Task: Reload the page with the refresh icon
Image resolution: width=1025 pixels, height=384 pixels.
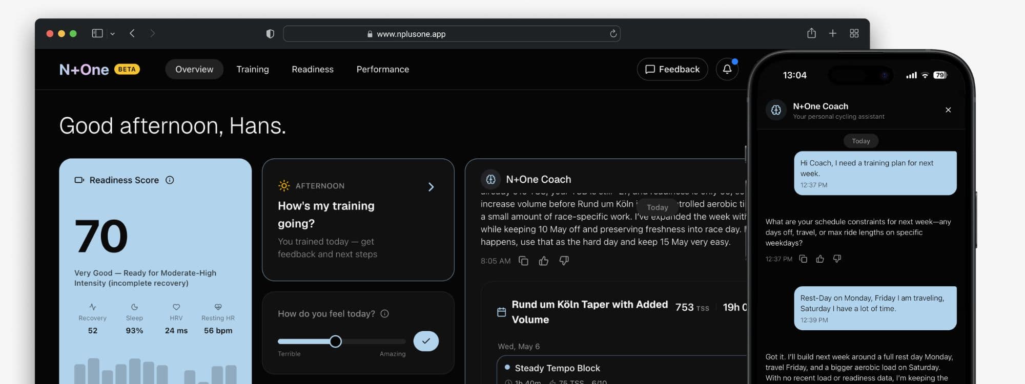Action: click(613, 34)
